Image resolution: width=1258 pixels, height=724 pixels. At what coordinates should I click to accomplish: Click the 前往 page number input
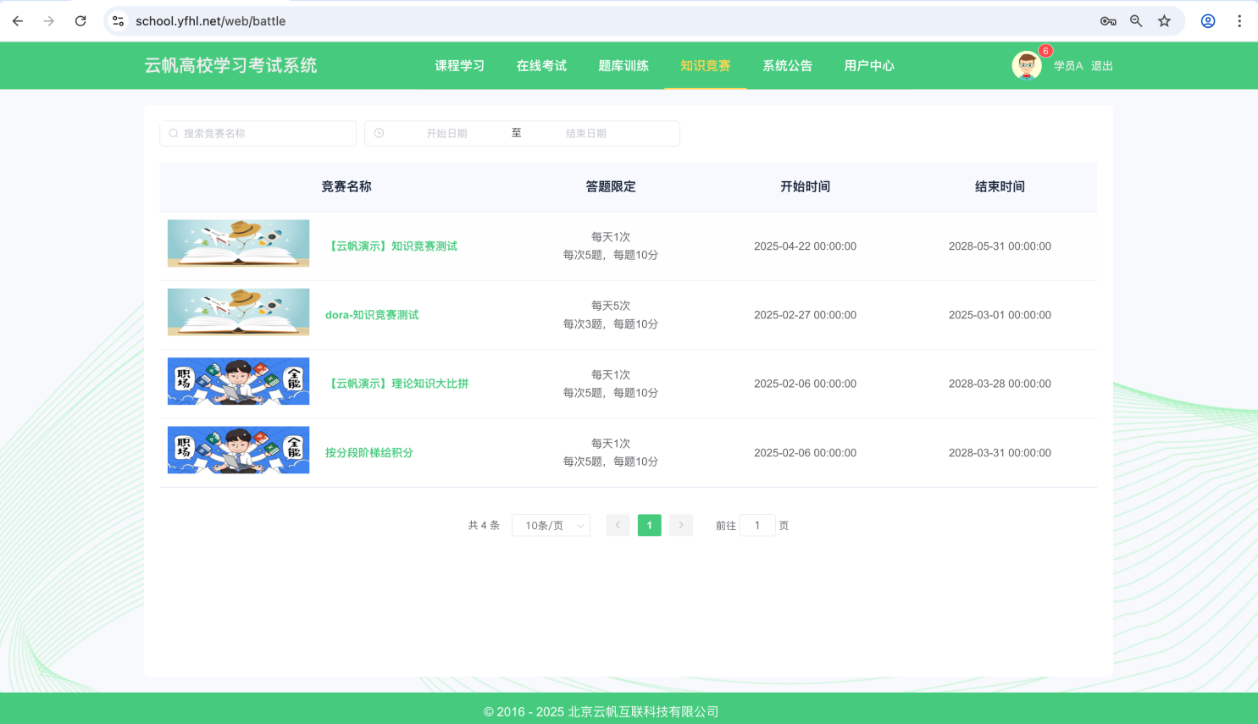[757, 525]
